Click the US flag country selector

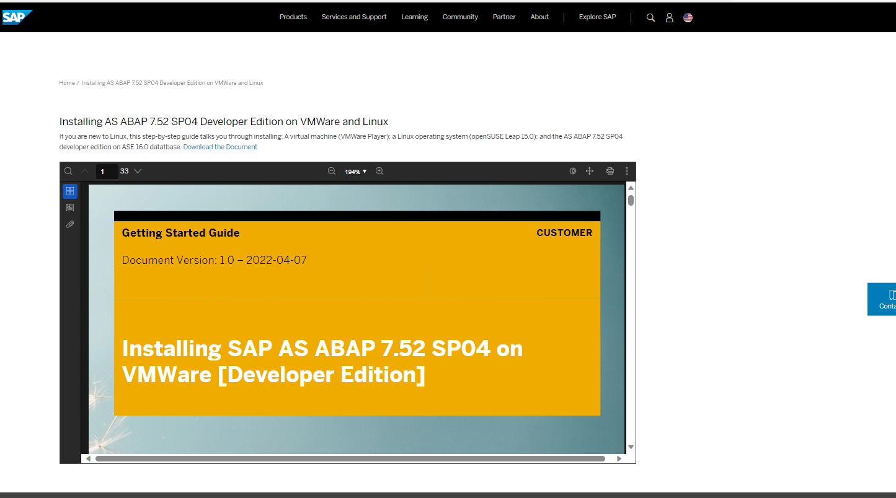click(688, 17)
